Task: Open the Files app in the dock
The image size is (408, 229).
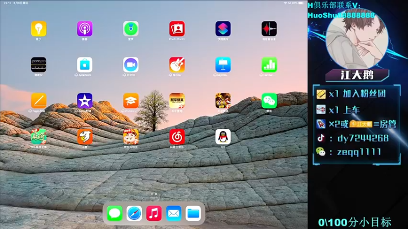Action: tap(193, 213)
